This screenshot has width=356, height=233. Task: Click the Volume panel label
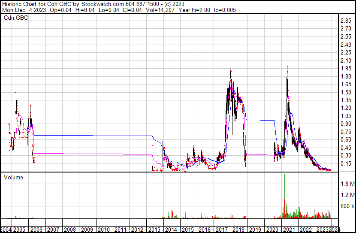click(x=14, y=177)
